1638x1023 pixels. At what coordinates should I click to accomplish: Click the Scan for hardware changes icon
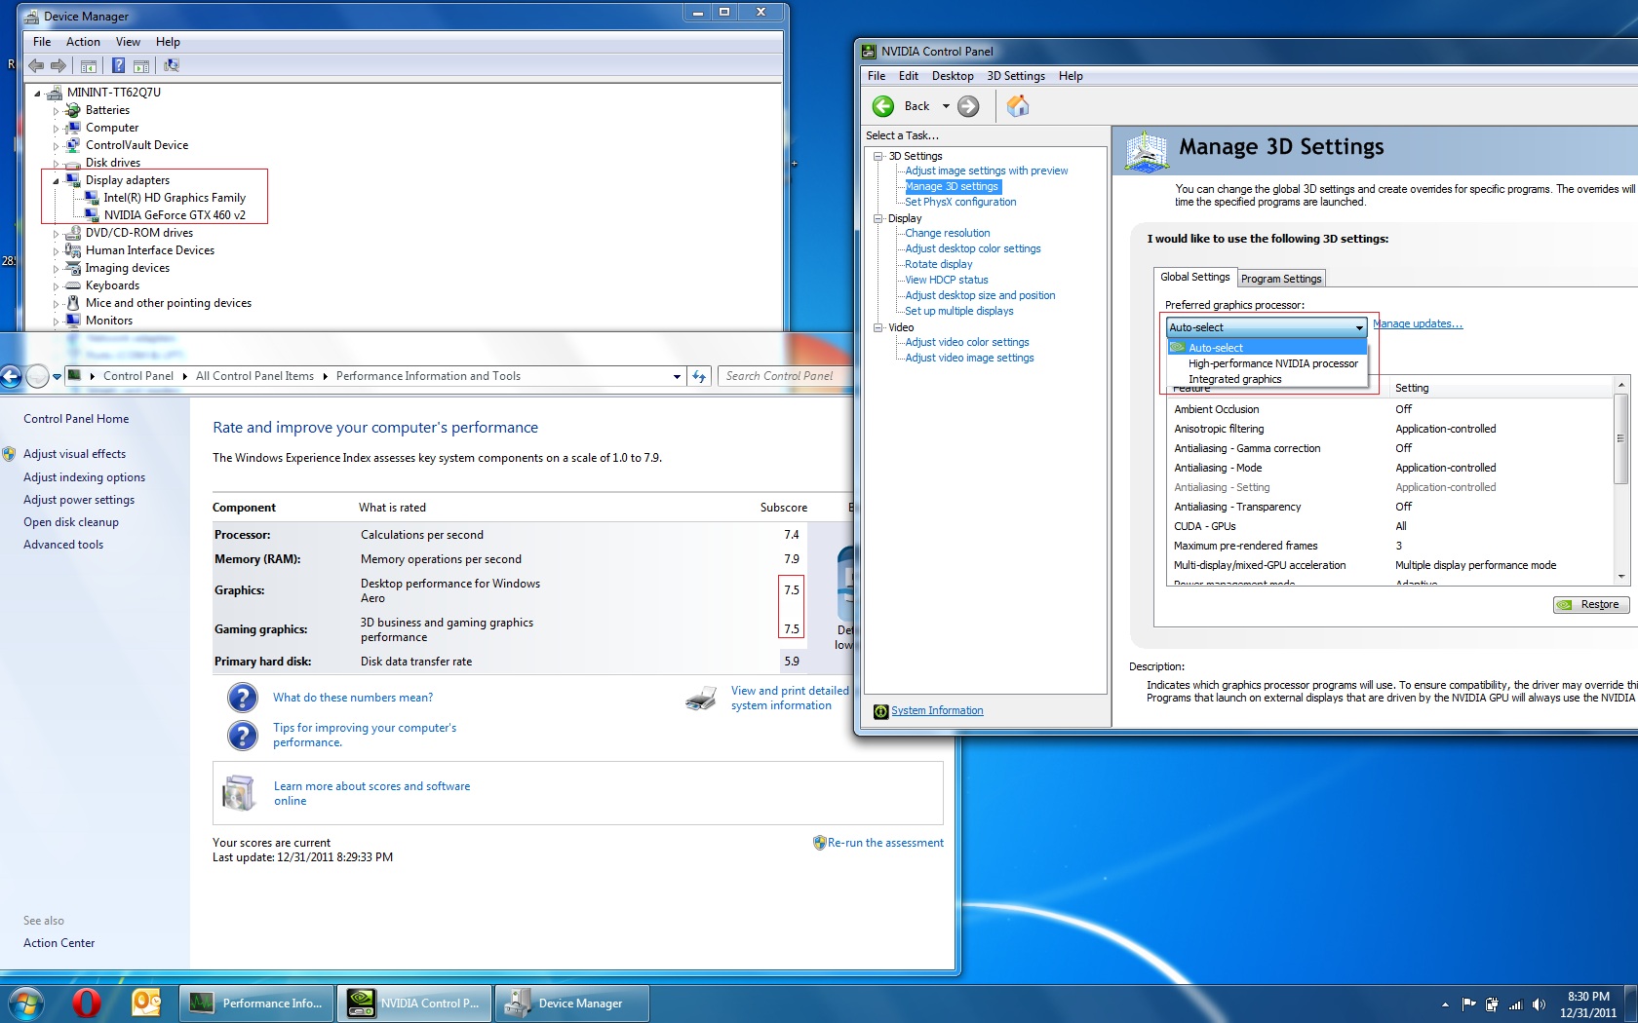(172, 65)
